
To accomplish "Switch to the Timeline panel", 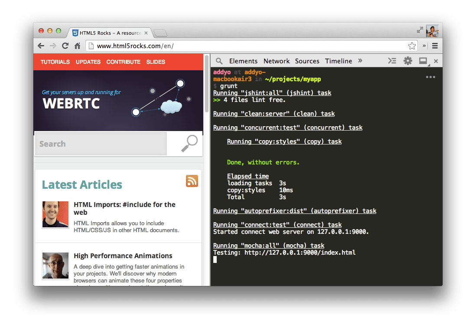I will tap(339, 61).
